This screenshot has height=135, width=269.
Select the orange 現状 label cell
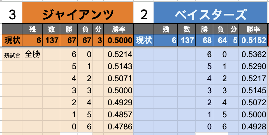pyautogui.click(x=12, y=41)
